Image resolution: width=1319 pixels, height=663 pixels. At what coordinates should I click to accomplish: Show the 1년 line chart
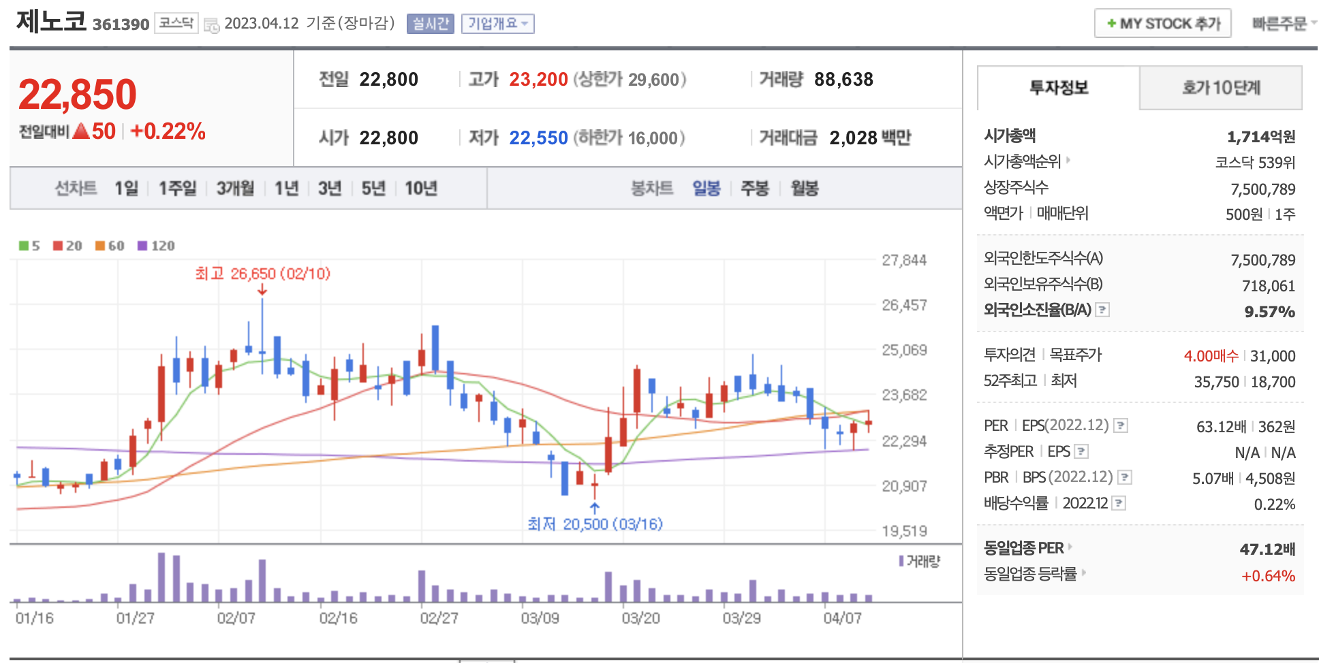pyautogui.click(x=286, y=189)
